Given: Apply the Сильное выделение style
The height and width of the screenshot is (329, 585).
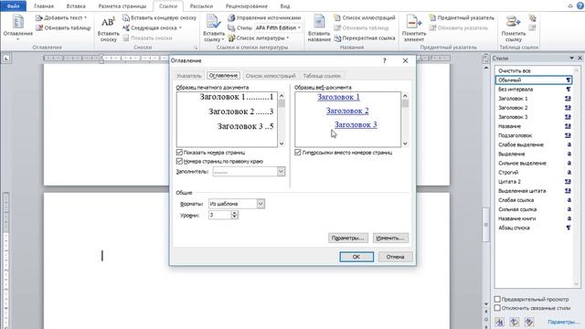Looking at the screenshot, I should click(x=534, y=163).
